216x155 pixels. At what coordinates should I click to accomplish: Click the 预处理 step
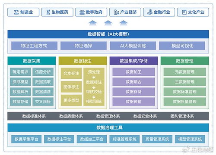click(x=94, y=72)
